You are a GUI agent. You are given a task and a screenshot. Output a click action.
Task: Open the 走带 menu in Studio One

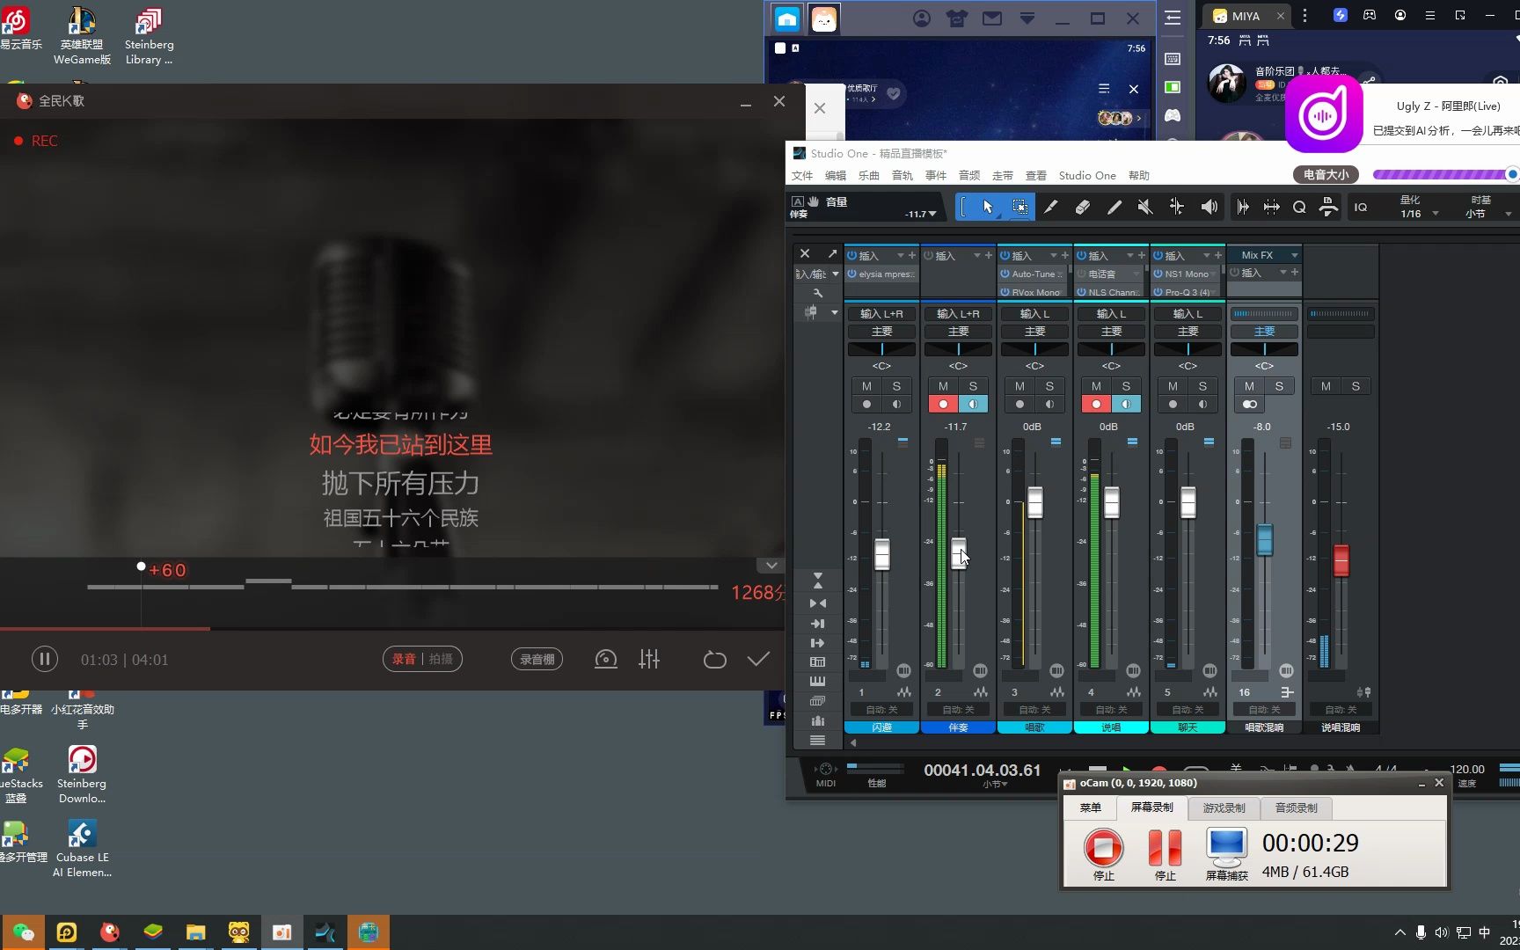coord(1003,175)
